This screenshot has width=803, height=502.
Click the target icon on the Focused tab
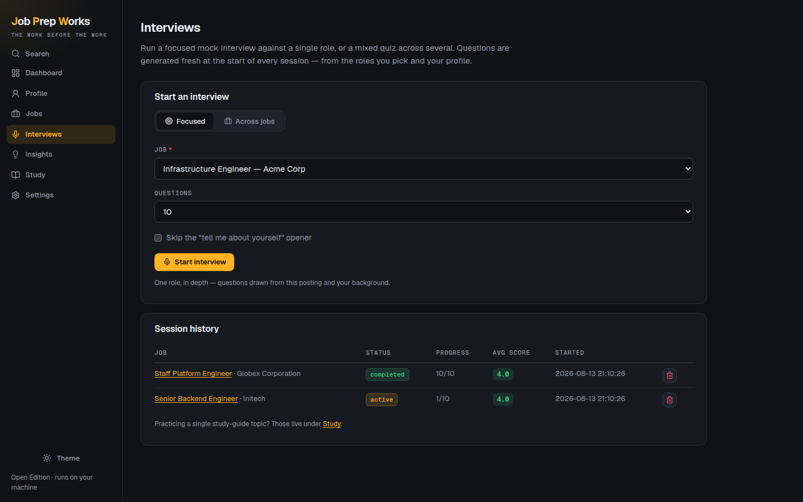coord(169,121)
